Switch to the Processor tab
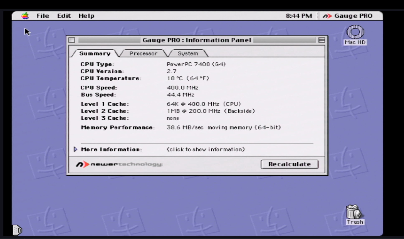This screenshot has width=404, height=239. 143,53
